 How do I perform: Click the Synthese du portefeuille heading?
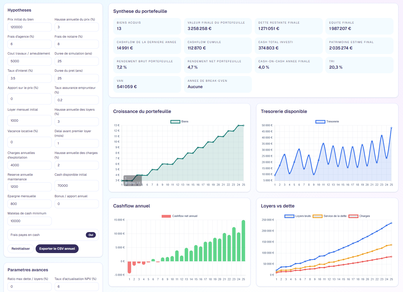coord(140,11)
